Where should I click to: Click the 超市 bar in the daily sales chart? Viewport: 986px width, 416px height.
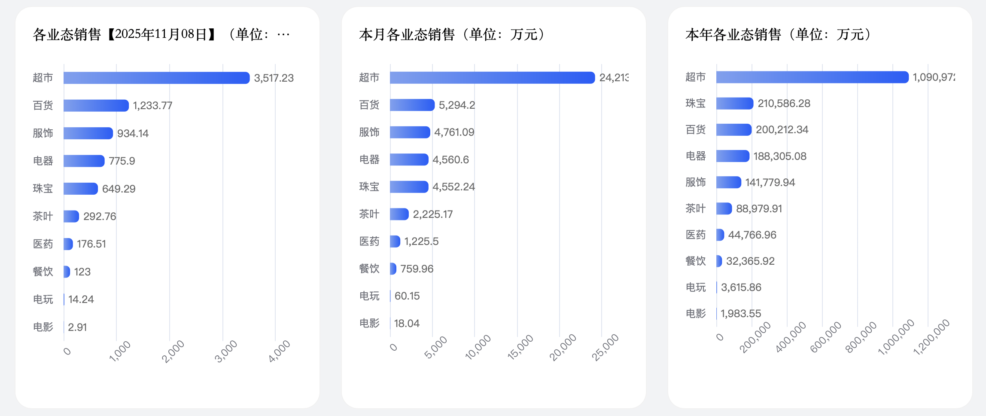156,78
